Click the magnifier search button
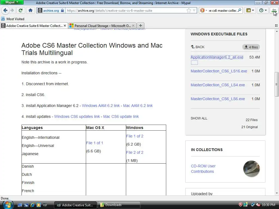Viewport: 279px width, 209px height. (239, 10)
